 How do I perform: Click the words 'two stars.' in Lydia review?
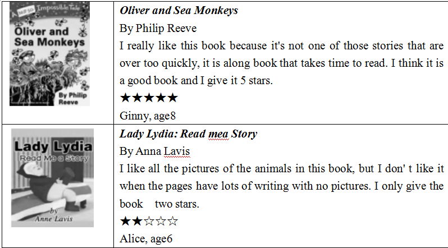point(177,204)
